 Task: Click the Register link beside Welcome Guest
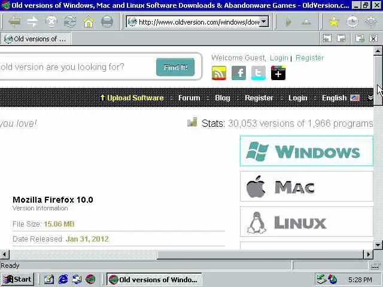click(309, 58)
